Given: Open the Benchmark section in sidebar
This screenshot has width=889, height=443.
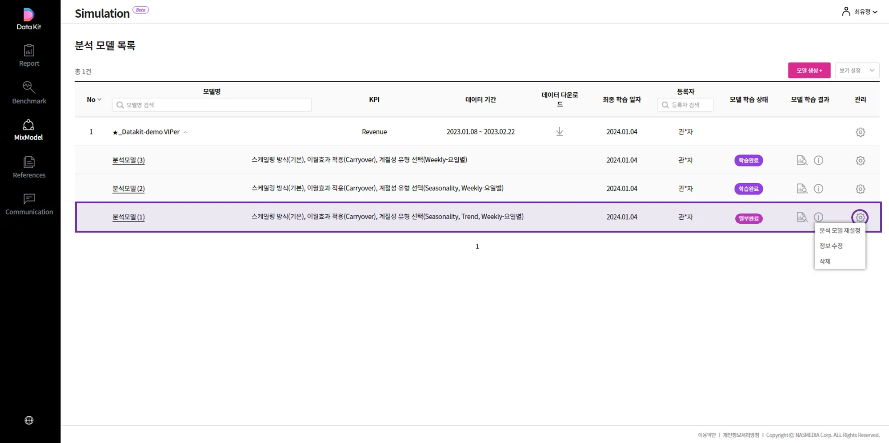Looking at the screenshot, I should coord(29,92).
